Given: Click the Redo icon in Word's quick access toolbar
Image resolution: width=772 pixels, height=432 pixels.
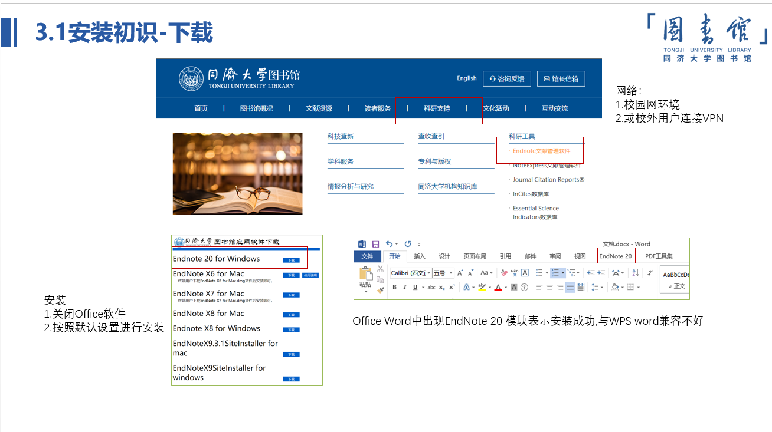Looking at the screenshot, I should tap(408, 244).
